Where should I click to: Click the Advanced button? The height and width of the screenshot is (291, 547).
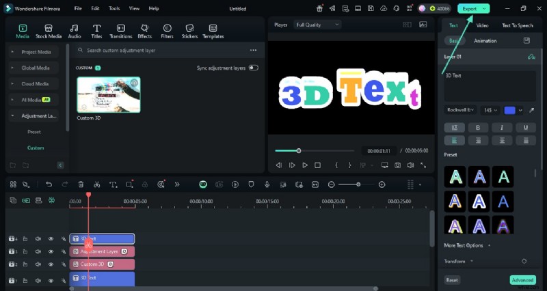point(522,280)
